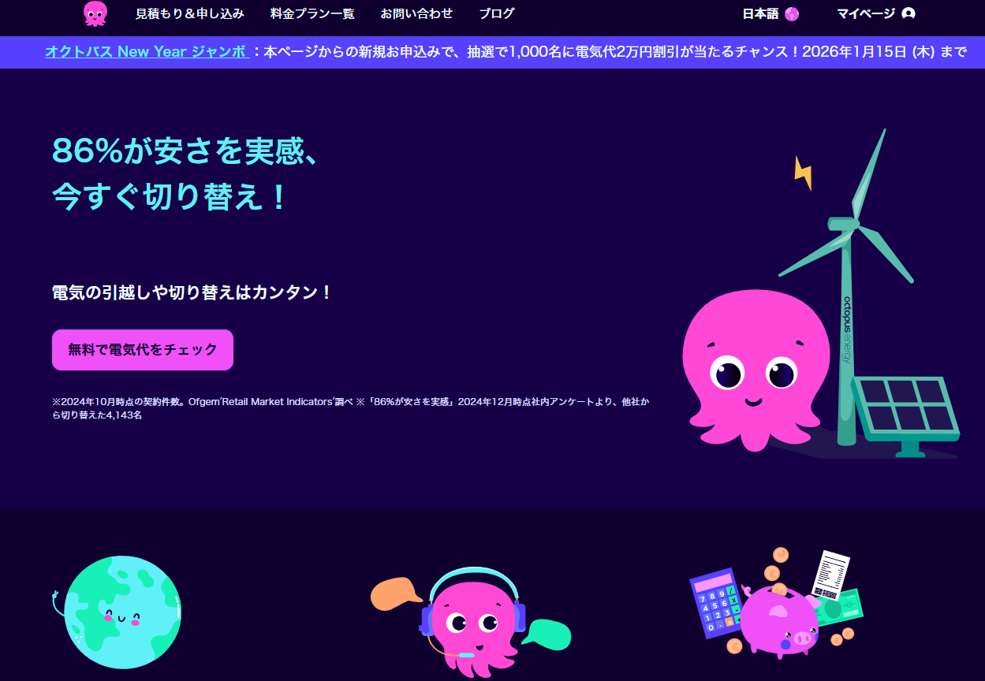
Task: Click the yellow lightning bolt icon
Action: click(803, 173)
